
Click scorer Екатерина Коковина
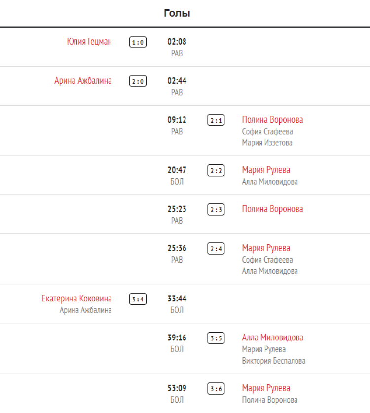76,299
